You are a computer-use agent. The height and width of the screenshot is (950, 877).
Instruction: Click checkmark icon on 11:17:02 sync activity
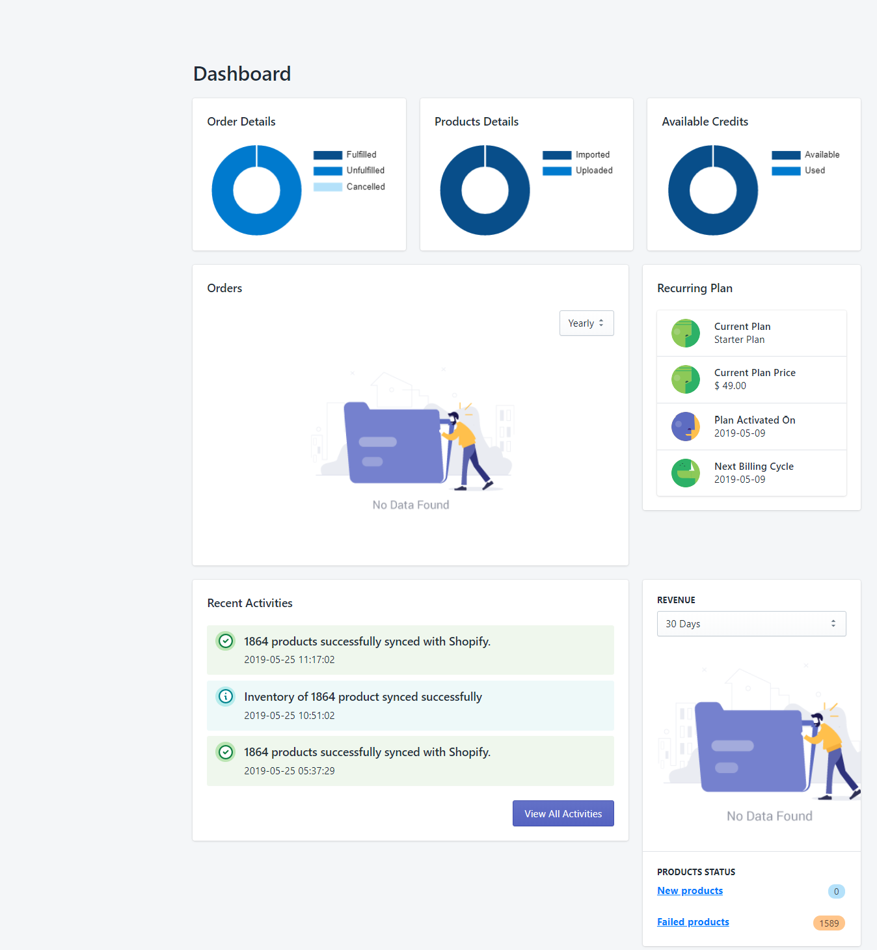click(x=225, y=641)
